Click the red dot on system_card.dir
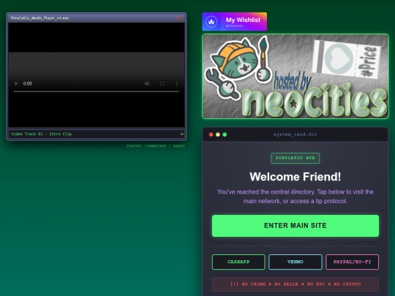Image resolution: width=395 pixels, height=296 pixels. (x=211, y=134)
